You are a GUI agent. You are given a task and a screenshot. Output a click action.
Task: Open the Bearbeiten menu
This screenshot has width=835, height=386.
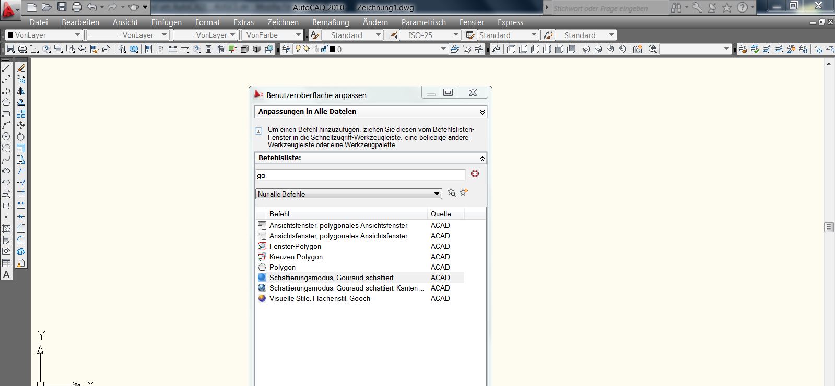pyautogui.click(x=80, y=22)
